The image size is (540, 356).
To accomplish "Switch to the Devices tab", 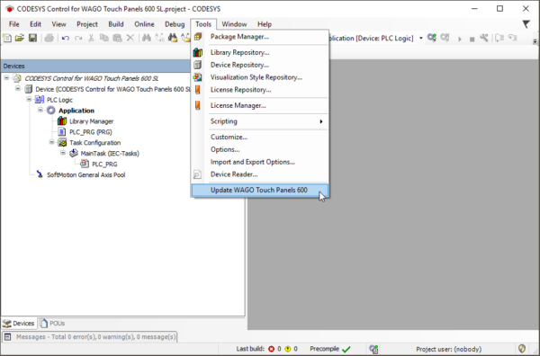I will (x=19, y=324).
